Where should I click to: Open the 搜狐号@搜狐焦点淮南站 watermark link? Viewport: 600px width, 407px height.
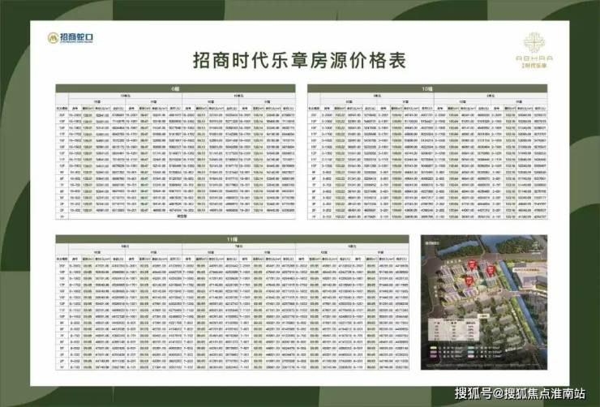520,393
